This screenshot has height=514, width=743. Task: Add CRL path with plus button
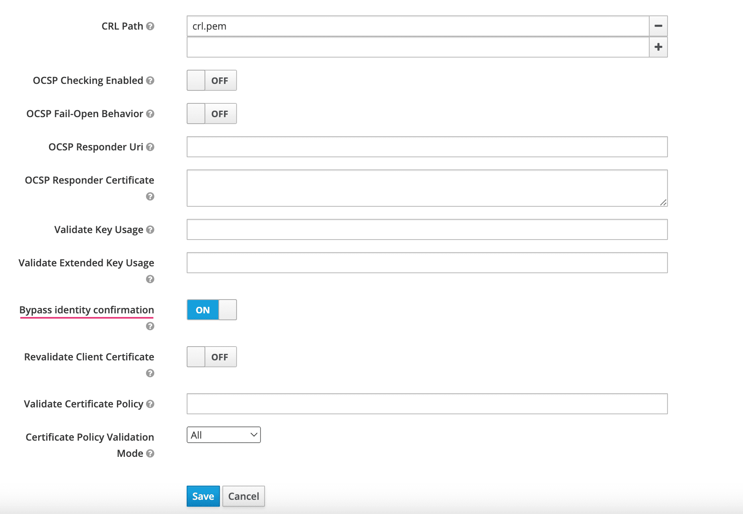click(658, 47)
